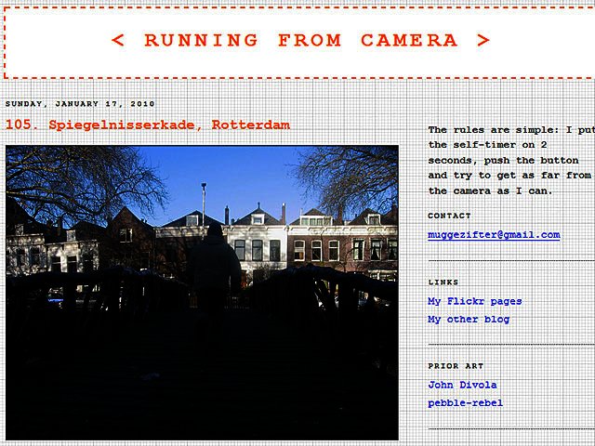Click the muggezifter@gmail.com email link

coord(494,235)
